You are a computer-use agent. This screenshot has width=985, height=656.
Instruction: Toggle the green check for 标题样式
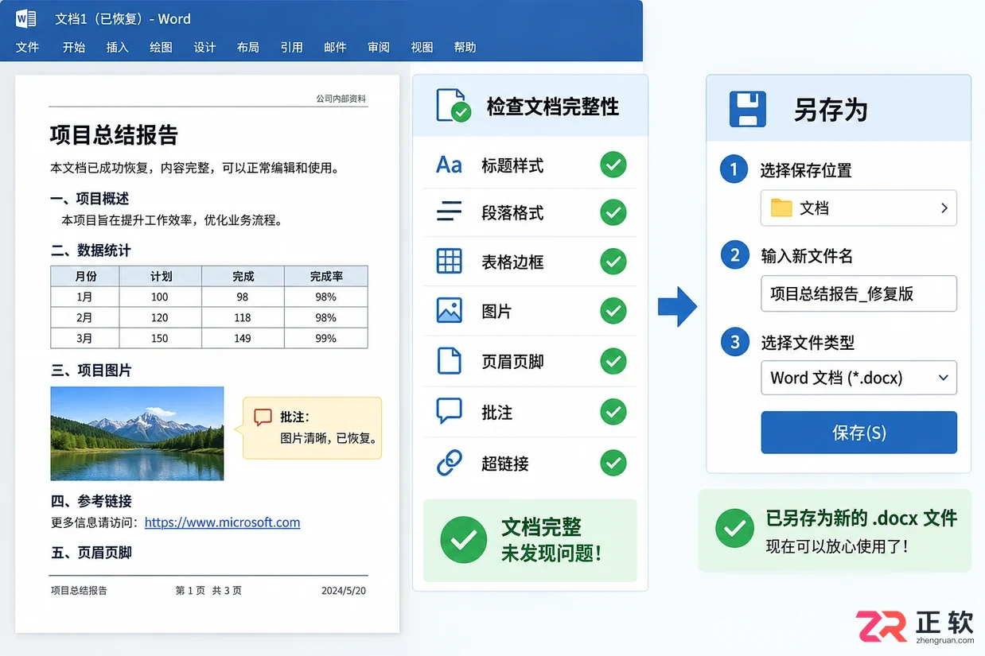[613, 165]
